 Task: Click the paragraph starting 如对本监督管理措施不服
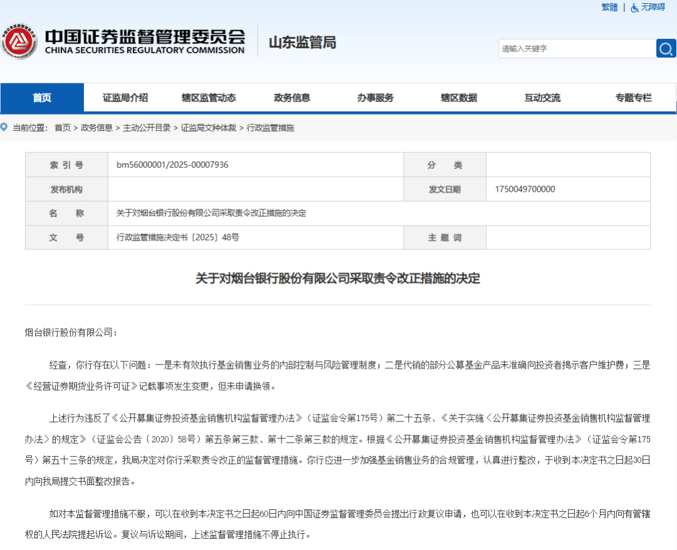pyautogui.click(x=338, y=524)
